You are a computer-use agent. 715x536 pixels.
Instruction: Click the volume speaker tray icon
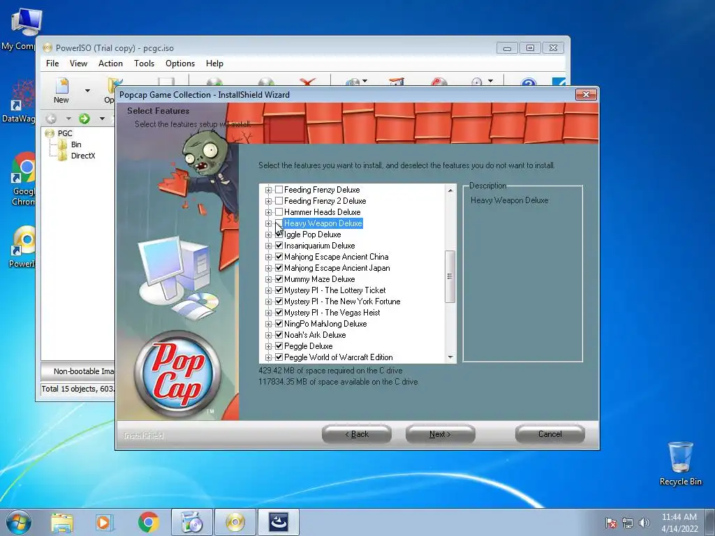[x=644, y=523]
